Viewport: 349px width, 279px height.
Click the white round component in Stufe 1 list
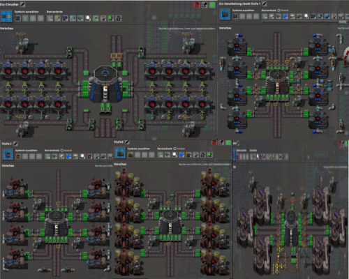click(x=306, y=16)
